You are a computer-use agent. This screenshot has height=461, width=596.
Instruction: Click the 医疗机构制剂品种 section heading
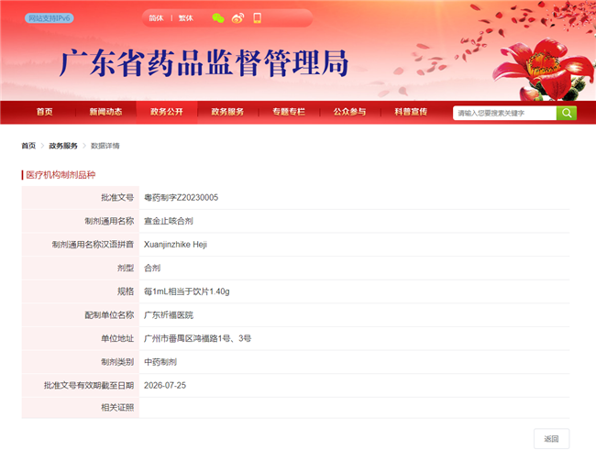pos(61,175)
